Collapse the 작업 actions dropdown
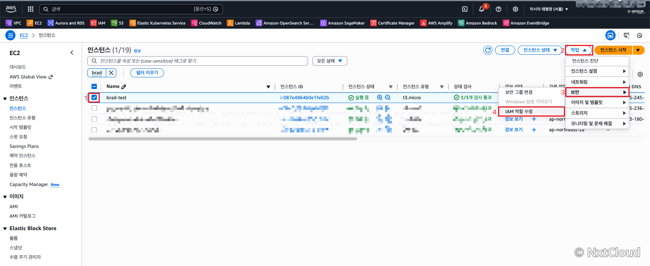 (x=579, y=50)
